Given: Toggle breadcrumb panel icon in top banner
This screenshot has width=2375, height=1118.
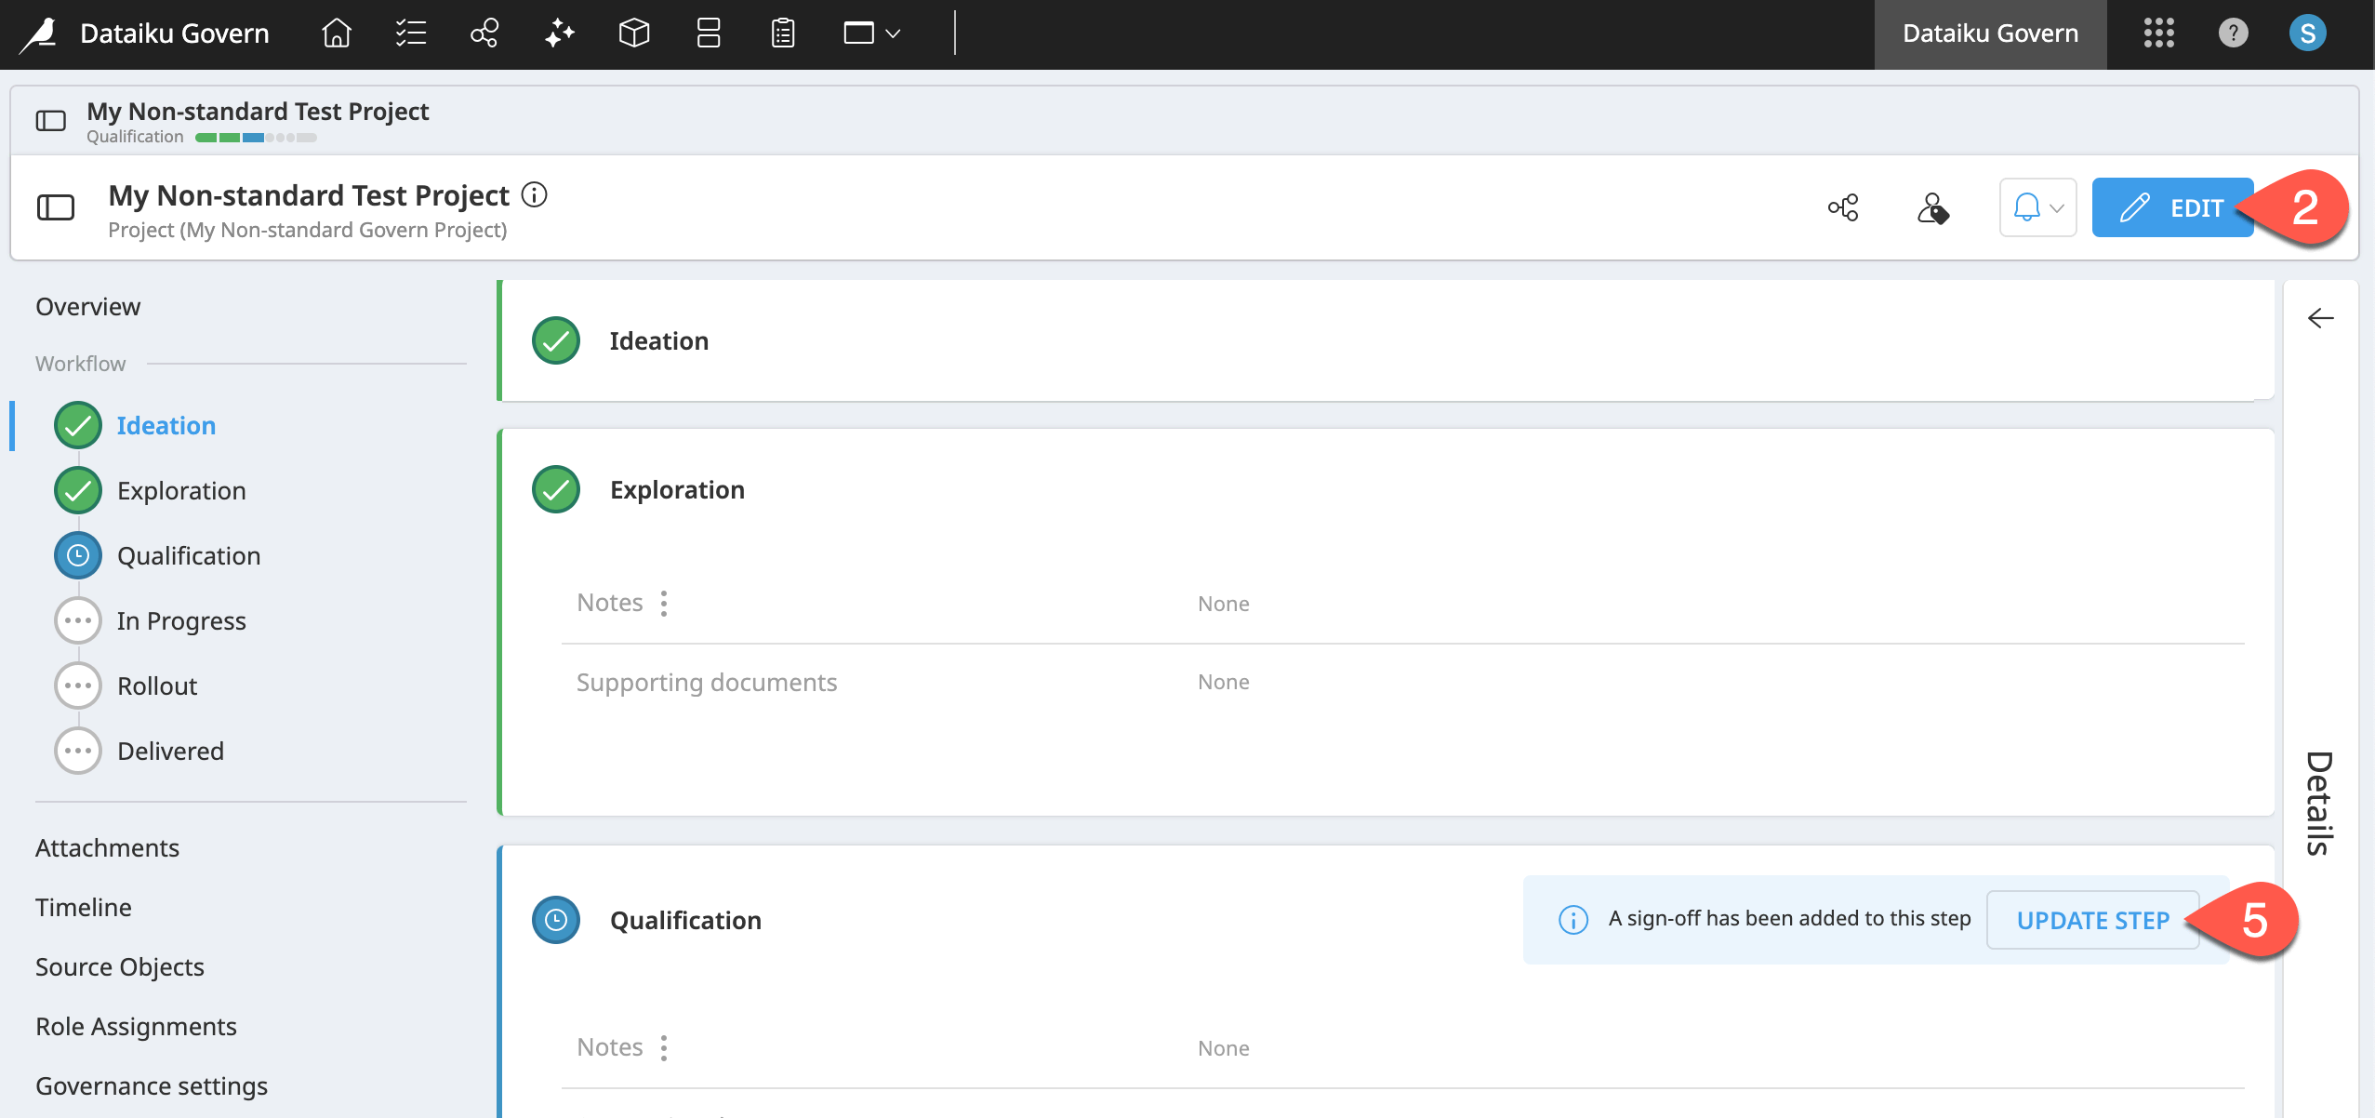Looking at the screenshot, I should (51, 121).
